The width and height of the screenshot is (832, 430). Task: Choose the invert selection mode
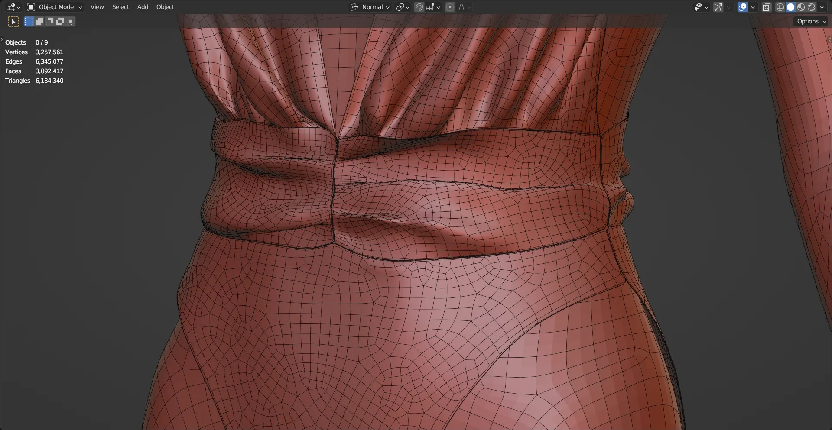coord(60,22)
